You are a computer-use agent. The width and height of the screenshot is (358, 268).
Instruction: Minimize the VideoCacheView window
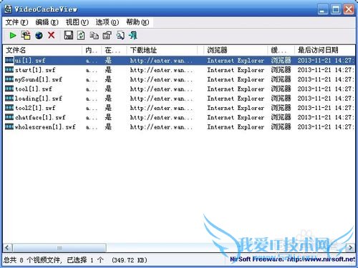tap(323, 10)
